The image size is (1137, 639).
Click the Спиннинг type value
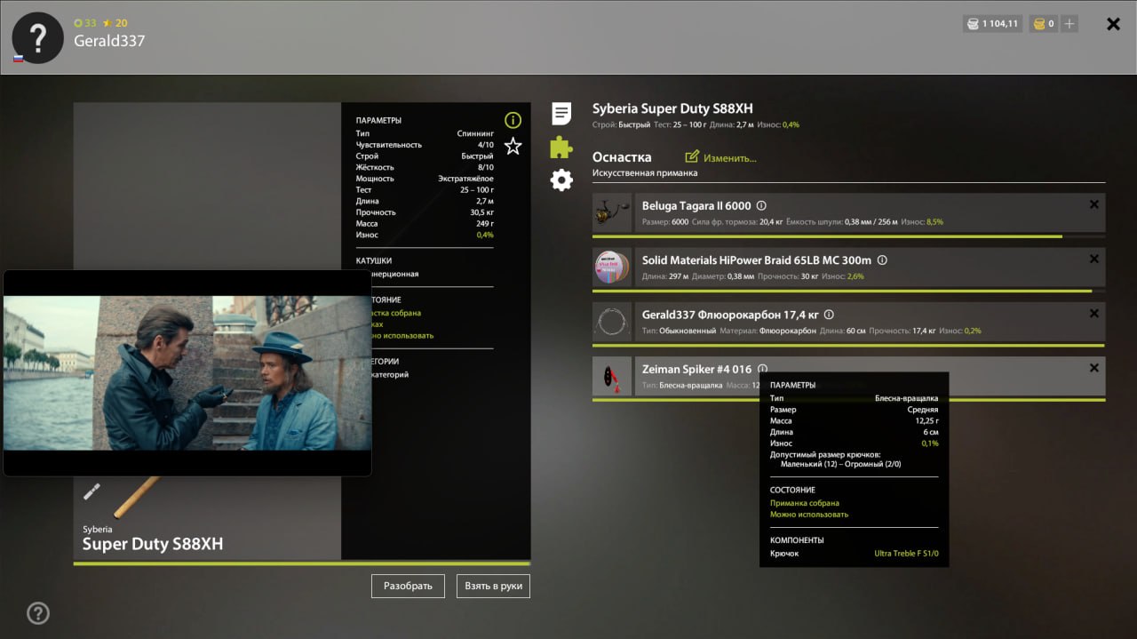tap(475, 133)
